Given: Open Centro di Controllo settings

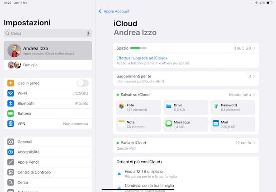Looking at the screenshot, I should (48, 172).
